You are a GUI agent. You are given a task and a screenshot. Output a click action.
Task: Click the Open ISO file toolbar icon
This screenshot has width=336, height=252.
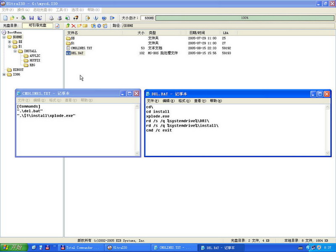click(12, 18)
